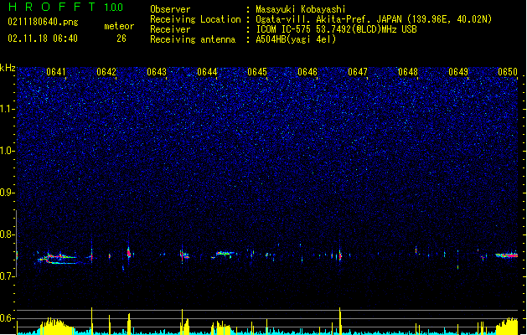Screen dimensions: 527x335
Task: Click the 0.6 kHz axis label
Action: [8, 318]
